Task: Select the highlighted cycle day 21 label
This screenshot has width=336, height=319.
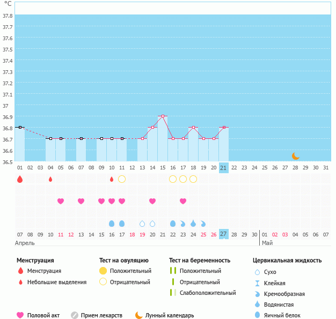Action: coord(224,168)
